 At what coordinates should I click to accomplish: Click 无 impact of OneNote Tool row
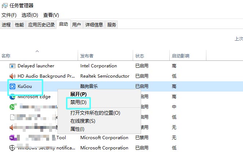click(x=174, y=138)
